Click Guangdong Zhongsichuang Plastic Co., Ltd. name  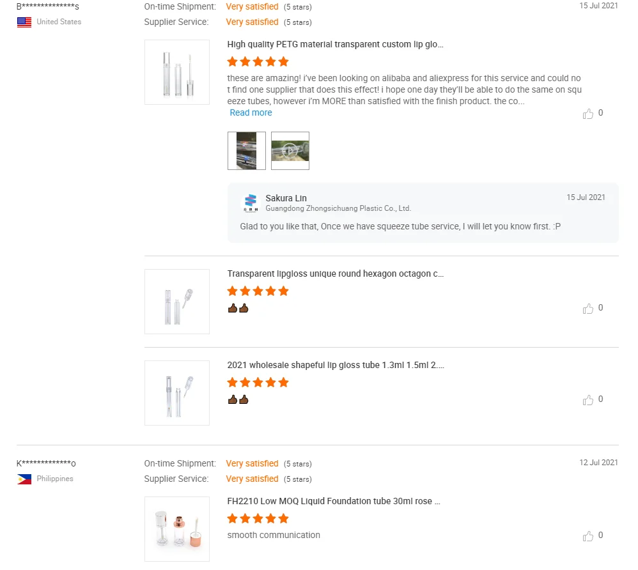[338, 208]
